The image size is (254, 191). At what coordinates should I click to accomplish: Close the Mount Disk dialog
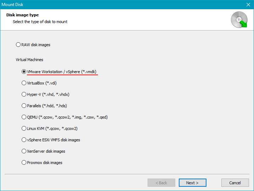[x=248, y=5]
